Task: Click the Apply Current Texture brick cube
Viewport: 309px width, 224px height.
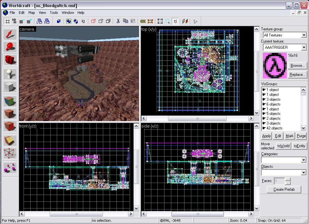Action: click(x=10, y=114)
